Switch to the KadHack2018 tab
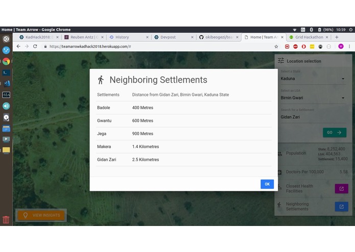 coord(38,37)
